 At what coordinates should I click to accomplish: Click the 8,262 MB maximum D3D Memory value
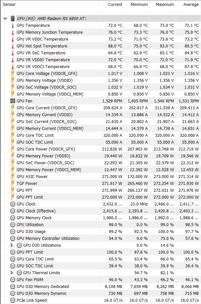click(165, 287)
